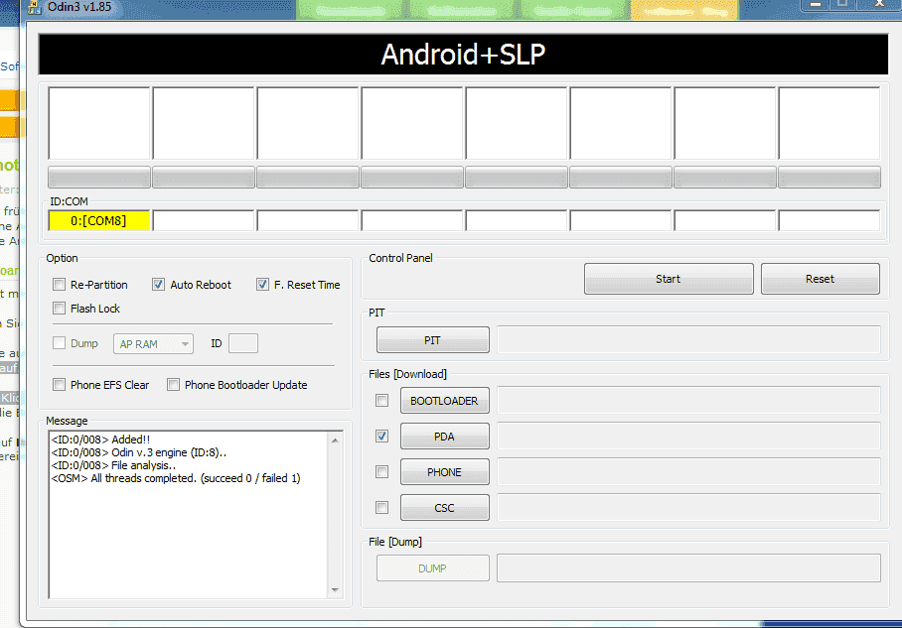Click the PHONE file path field
The height and width of the screenshot is (628, 902).
(688, 471)
